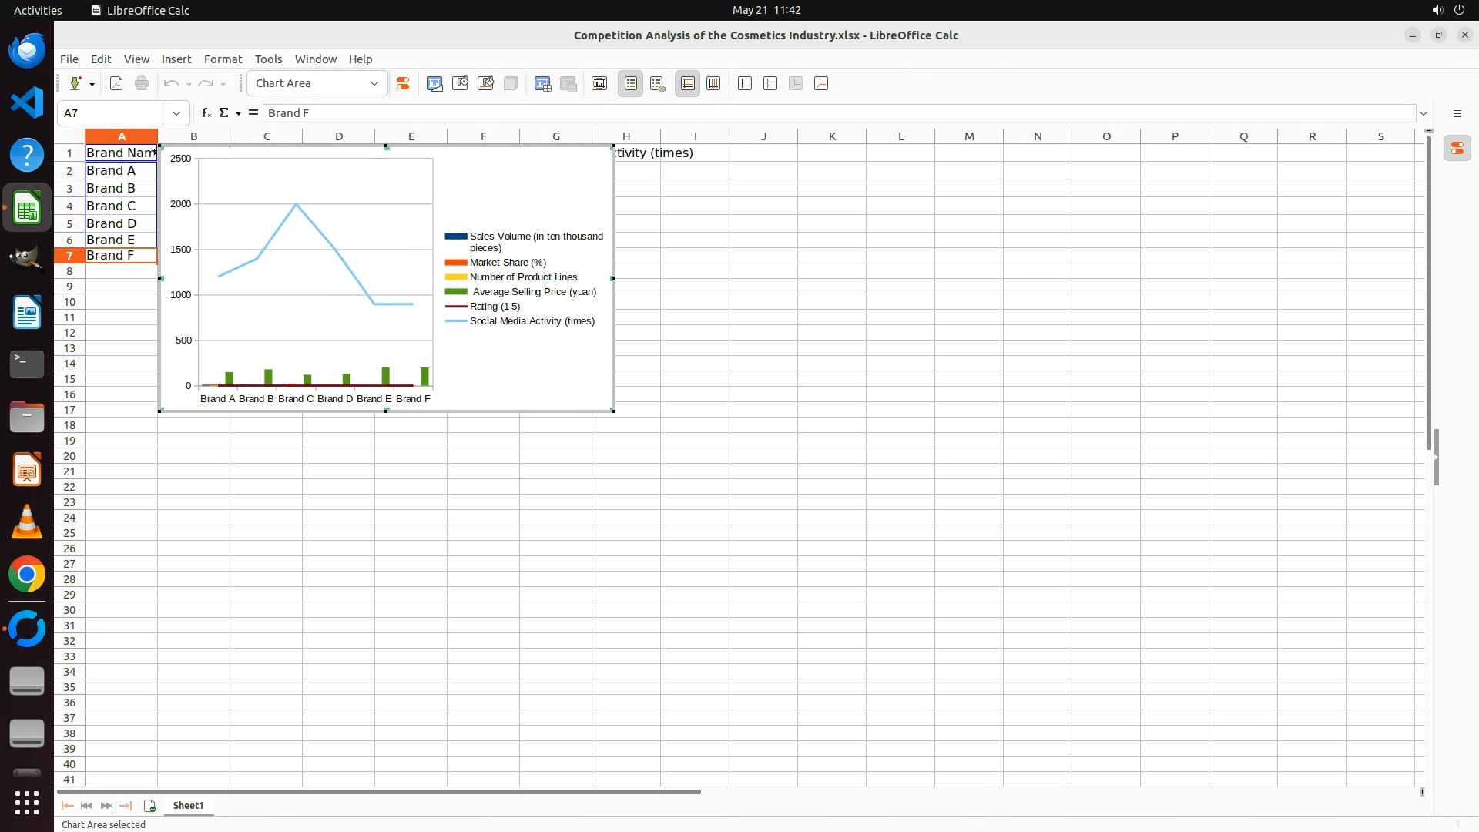Click the Function Wizard fx icon

206,112
